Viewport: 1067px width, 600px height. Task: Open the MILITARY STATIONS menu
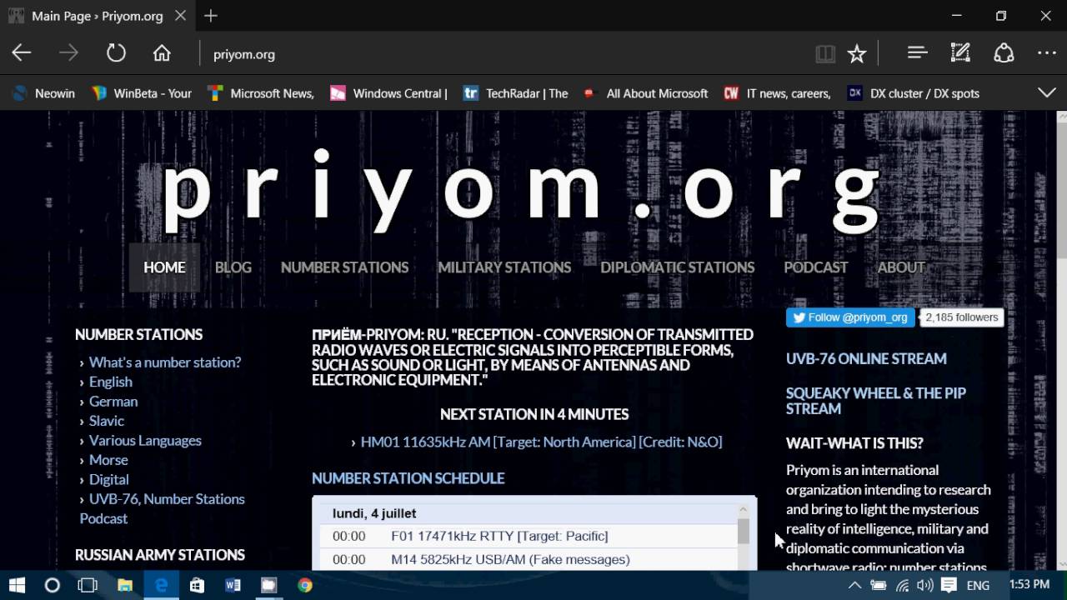click(504, 267)
